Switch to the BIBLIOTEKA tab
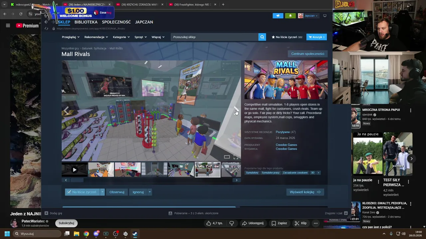The width and height of the screenshot is (426, 239). (x=86, y=22)
